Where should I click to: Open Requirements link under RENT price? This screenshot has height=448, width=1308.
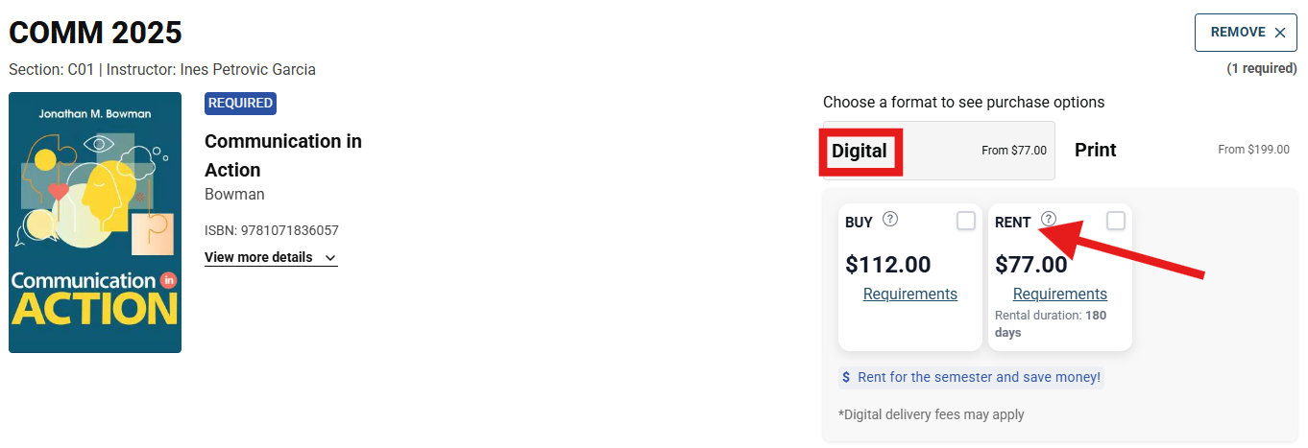(1060, 294)
